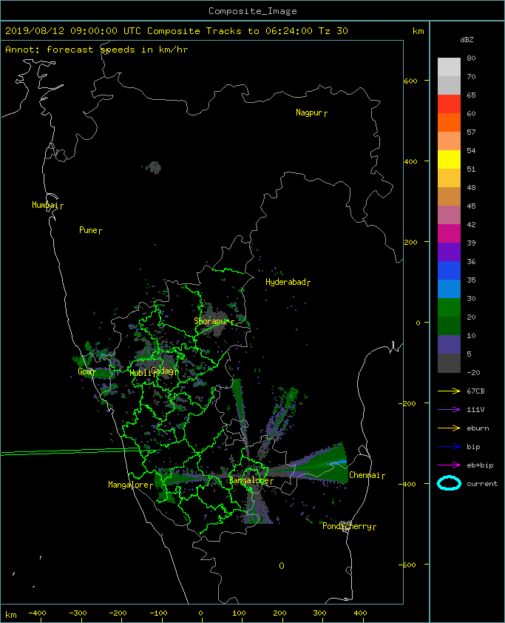Choose the gold 48–51 dBZ swatch

pos(449,178)
